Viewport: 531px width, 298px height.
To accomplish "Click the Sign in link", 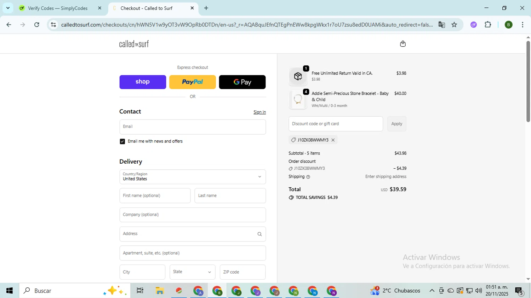I will tap(259, 112).
